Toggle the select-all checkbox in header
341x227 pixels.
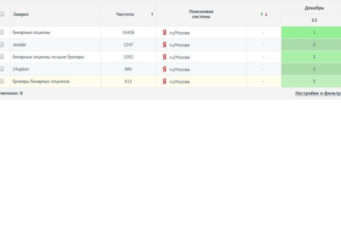pyautogui.click(x=2, y=14)
